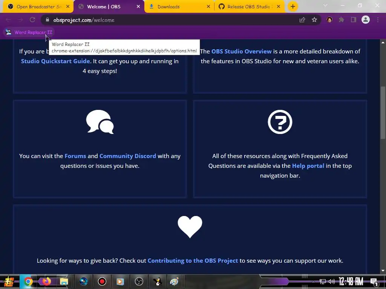Click the share page icon in address bar

pos(302,20)
